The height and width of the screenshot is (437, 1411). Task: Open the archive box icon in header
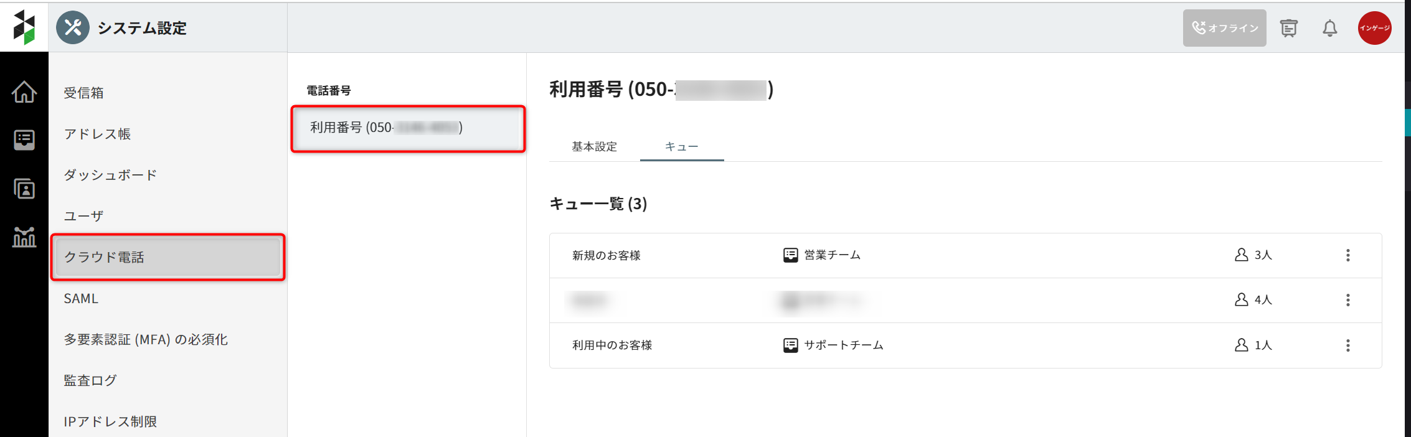tap(1288, 28)
